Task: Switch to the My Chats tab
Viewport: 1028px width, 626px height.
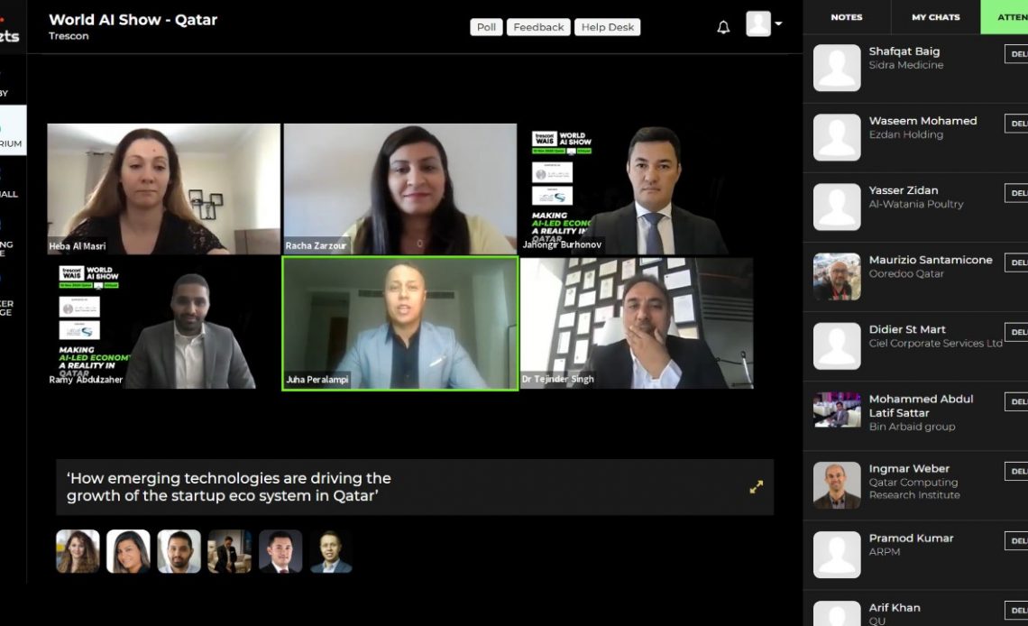Action: click(935, 17)
